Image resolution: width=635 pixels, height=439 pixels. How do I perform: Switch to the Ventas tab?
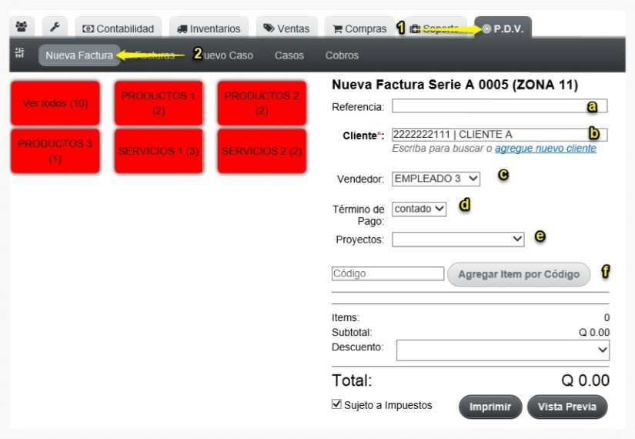[286, 28]
